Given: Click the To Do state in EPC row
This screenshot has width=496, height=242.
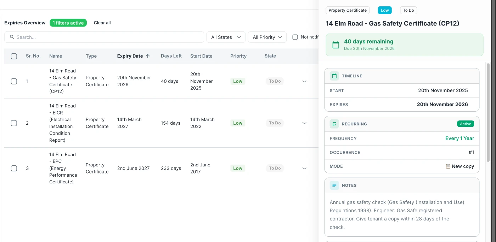Looking at the screenshot, I should click(x=275, y=169).
